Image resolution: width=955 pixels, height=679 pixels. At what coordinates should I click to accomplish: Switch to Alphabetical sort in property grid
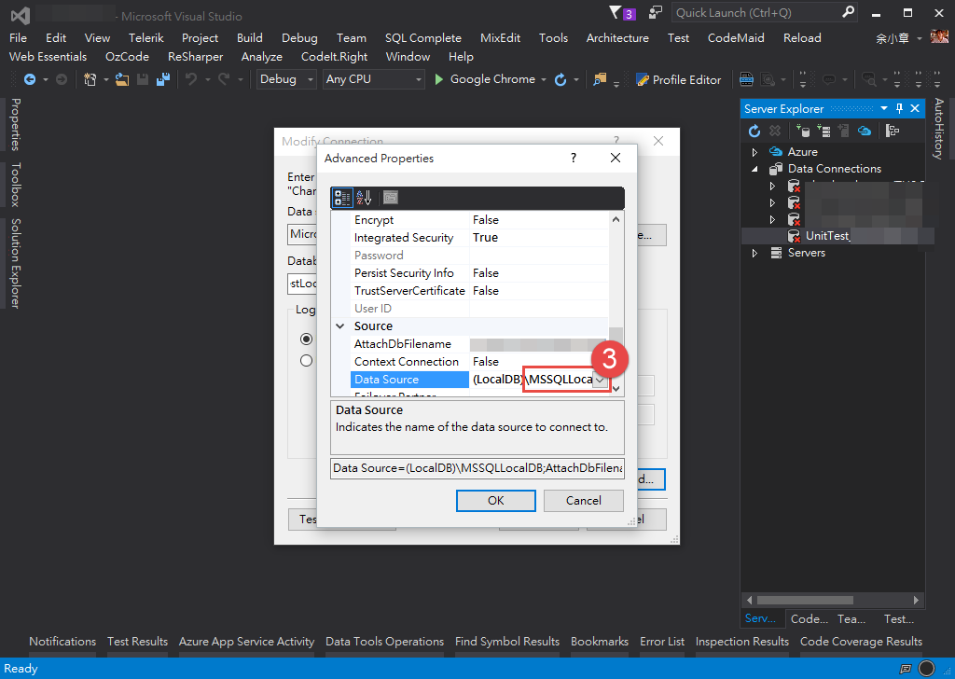(x=364, y=198)
